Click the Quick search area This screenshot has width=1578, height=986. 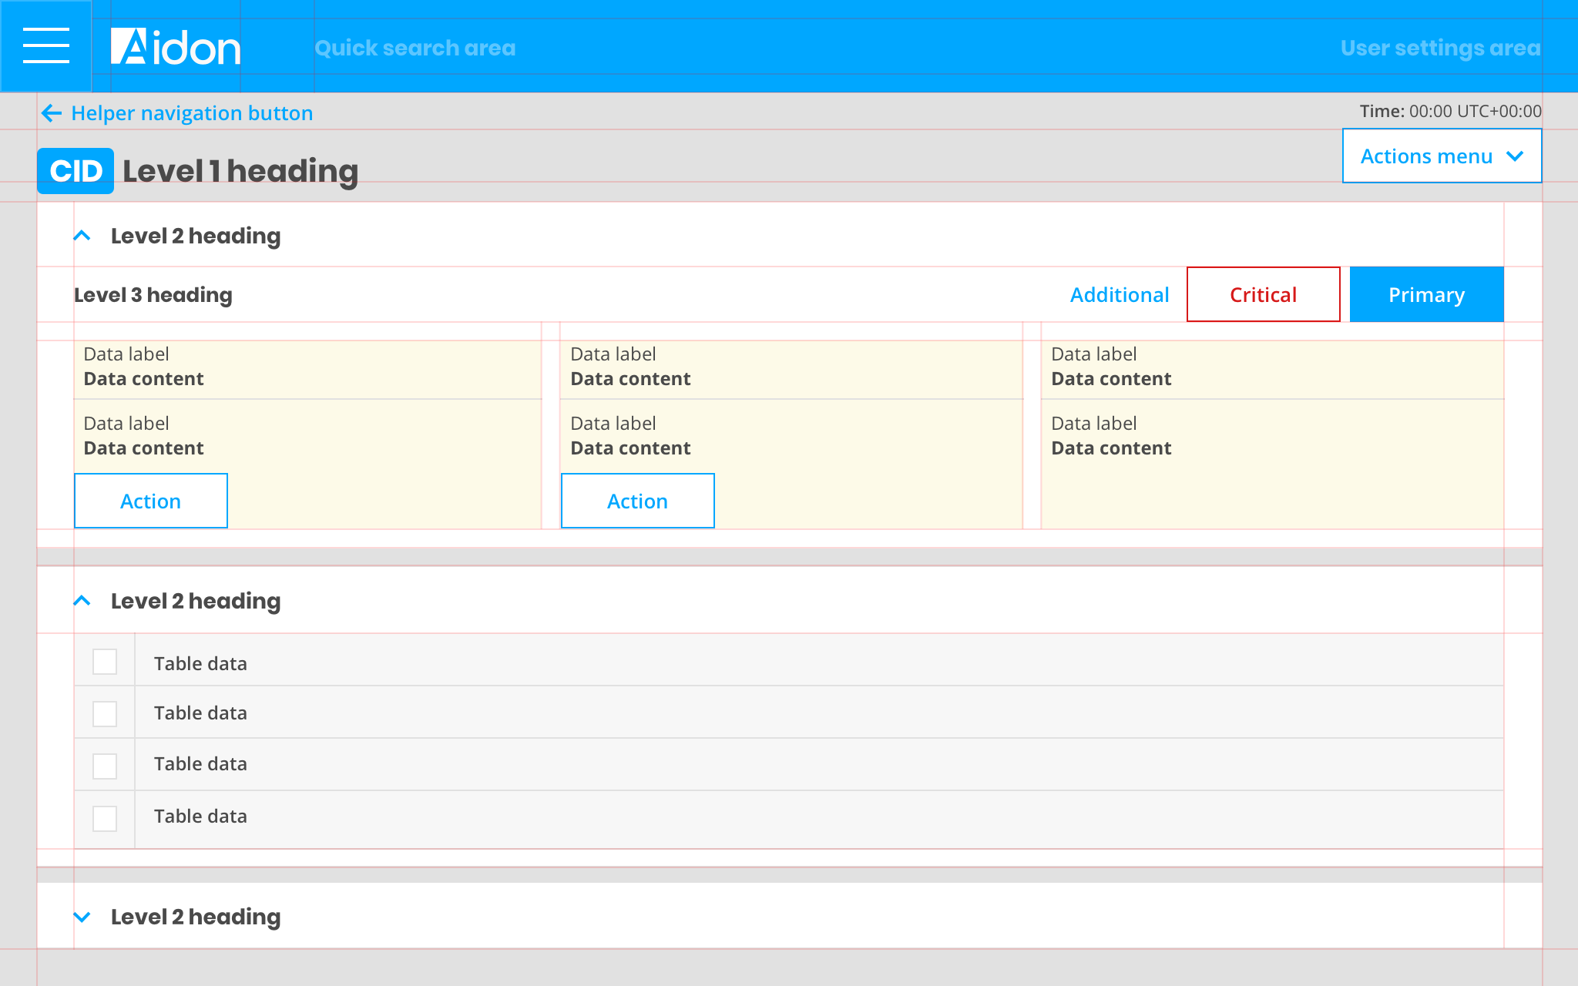[415, 48]
